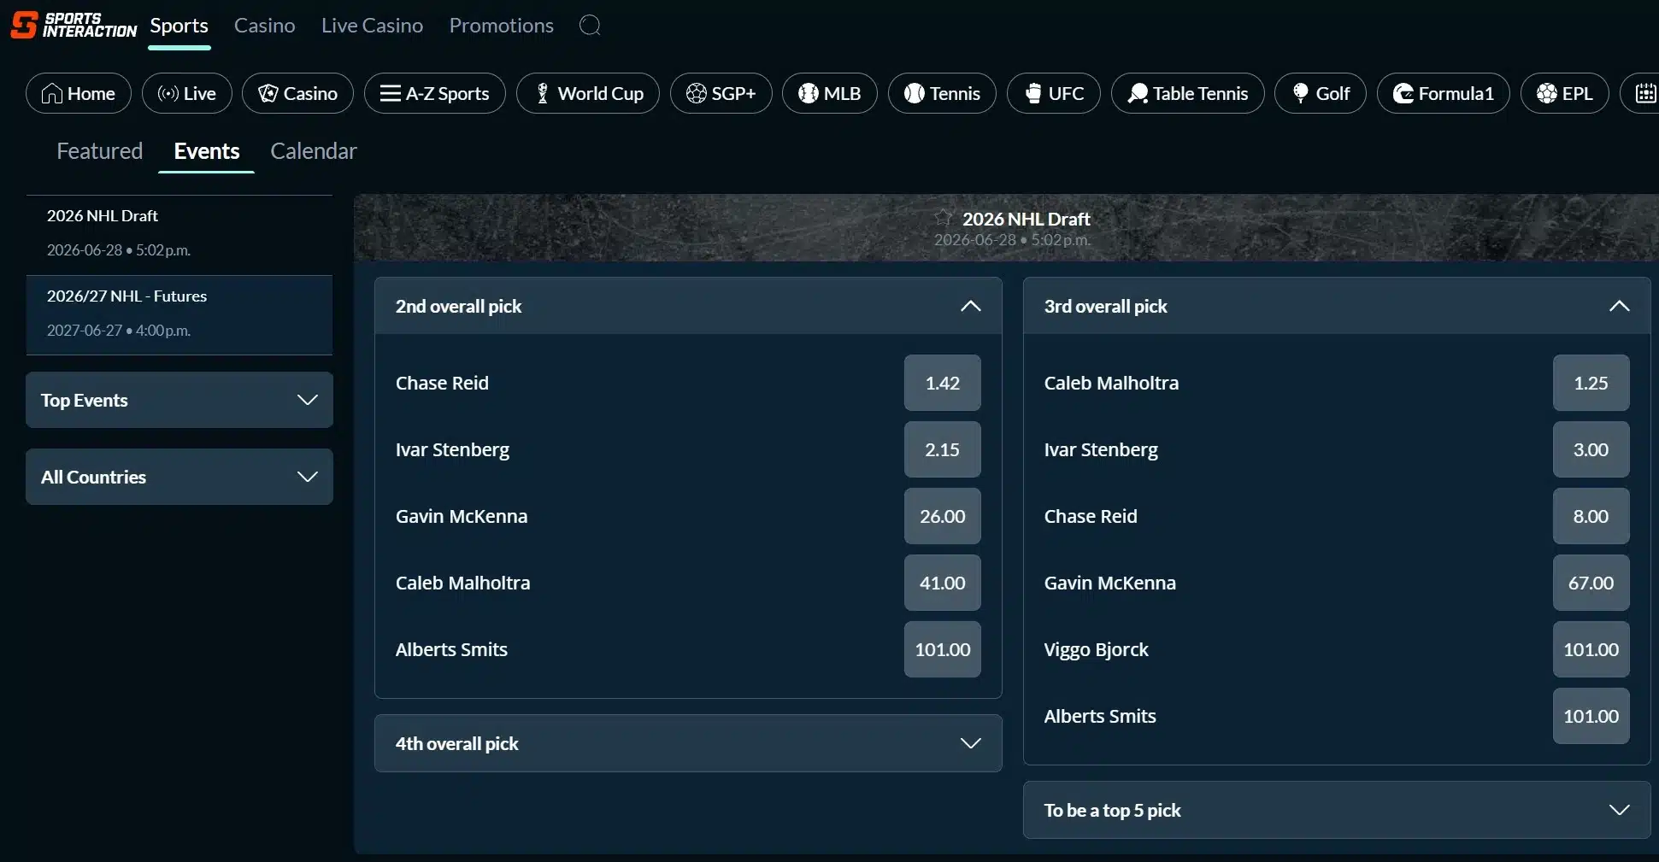This screenshot has height=862, width=1659.
Task: Click the MLB baseball icon
Action: [809, 93]
